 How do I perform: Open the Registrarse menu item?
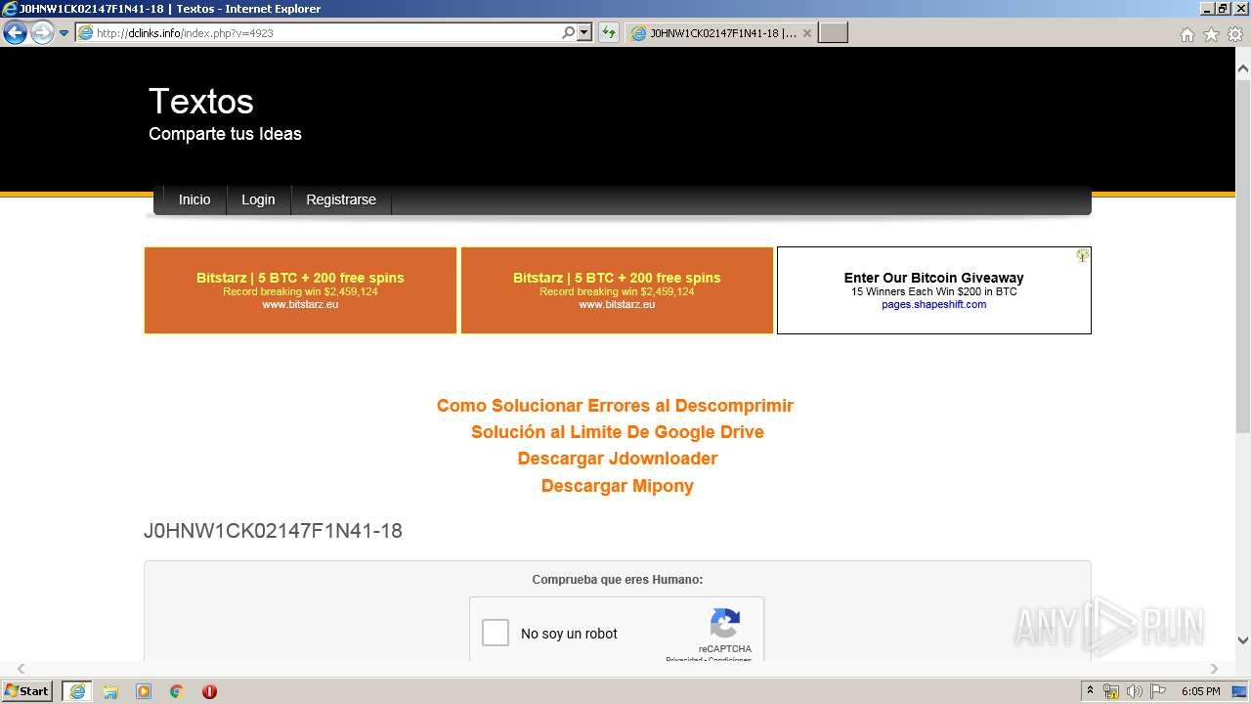pyautogui.click(x=341, y=199)
